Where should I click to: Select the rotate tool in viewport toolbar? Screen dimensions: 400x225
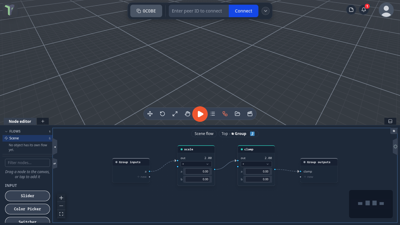coord(162,114)
